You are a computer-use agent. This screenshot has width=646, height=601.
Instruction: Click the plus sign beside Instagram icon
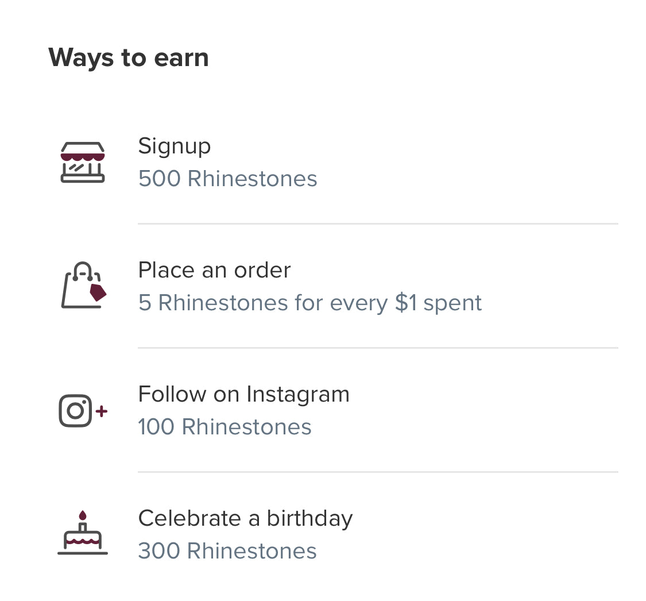click(102, 411)
